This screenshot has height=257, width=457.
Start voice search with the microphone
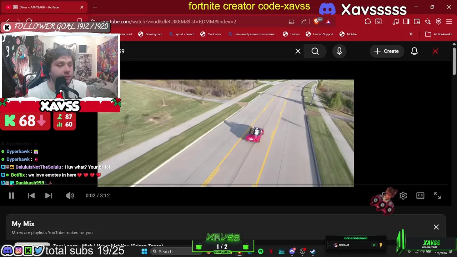tap(339, 51)
